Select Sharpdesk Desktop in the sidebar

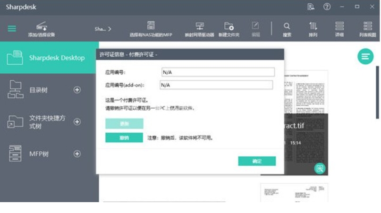49,58
